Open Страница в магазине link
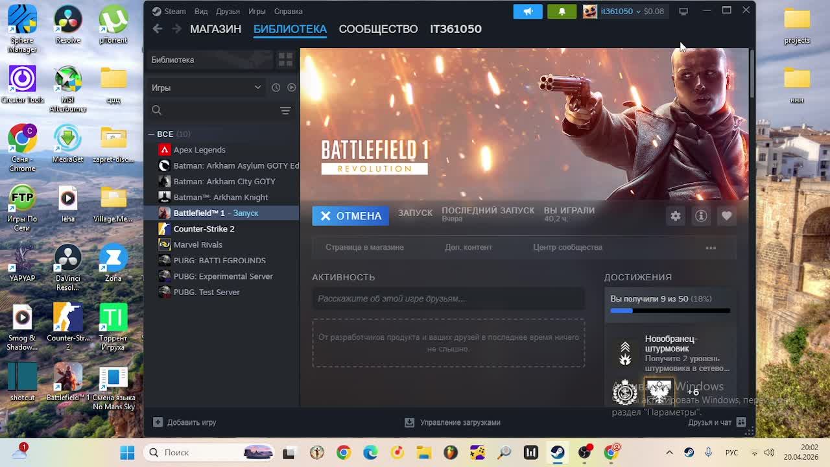830x467 pixels. pyautogui.click(x=364, y=247)
